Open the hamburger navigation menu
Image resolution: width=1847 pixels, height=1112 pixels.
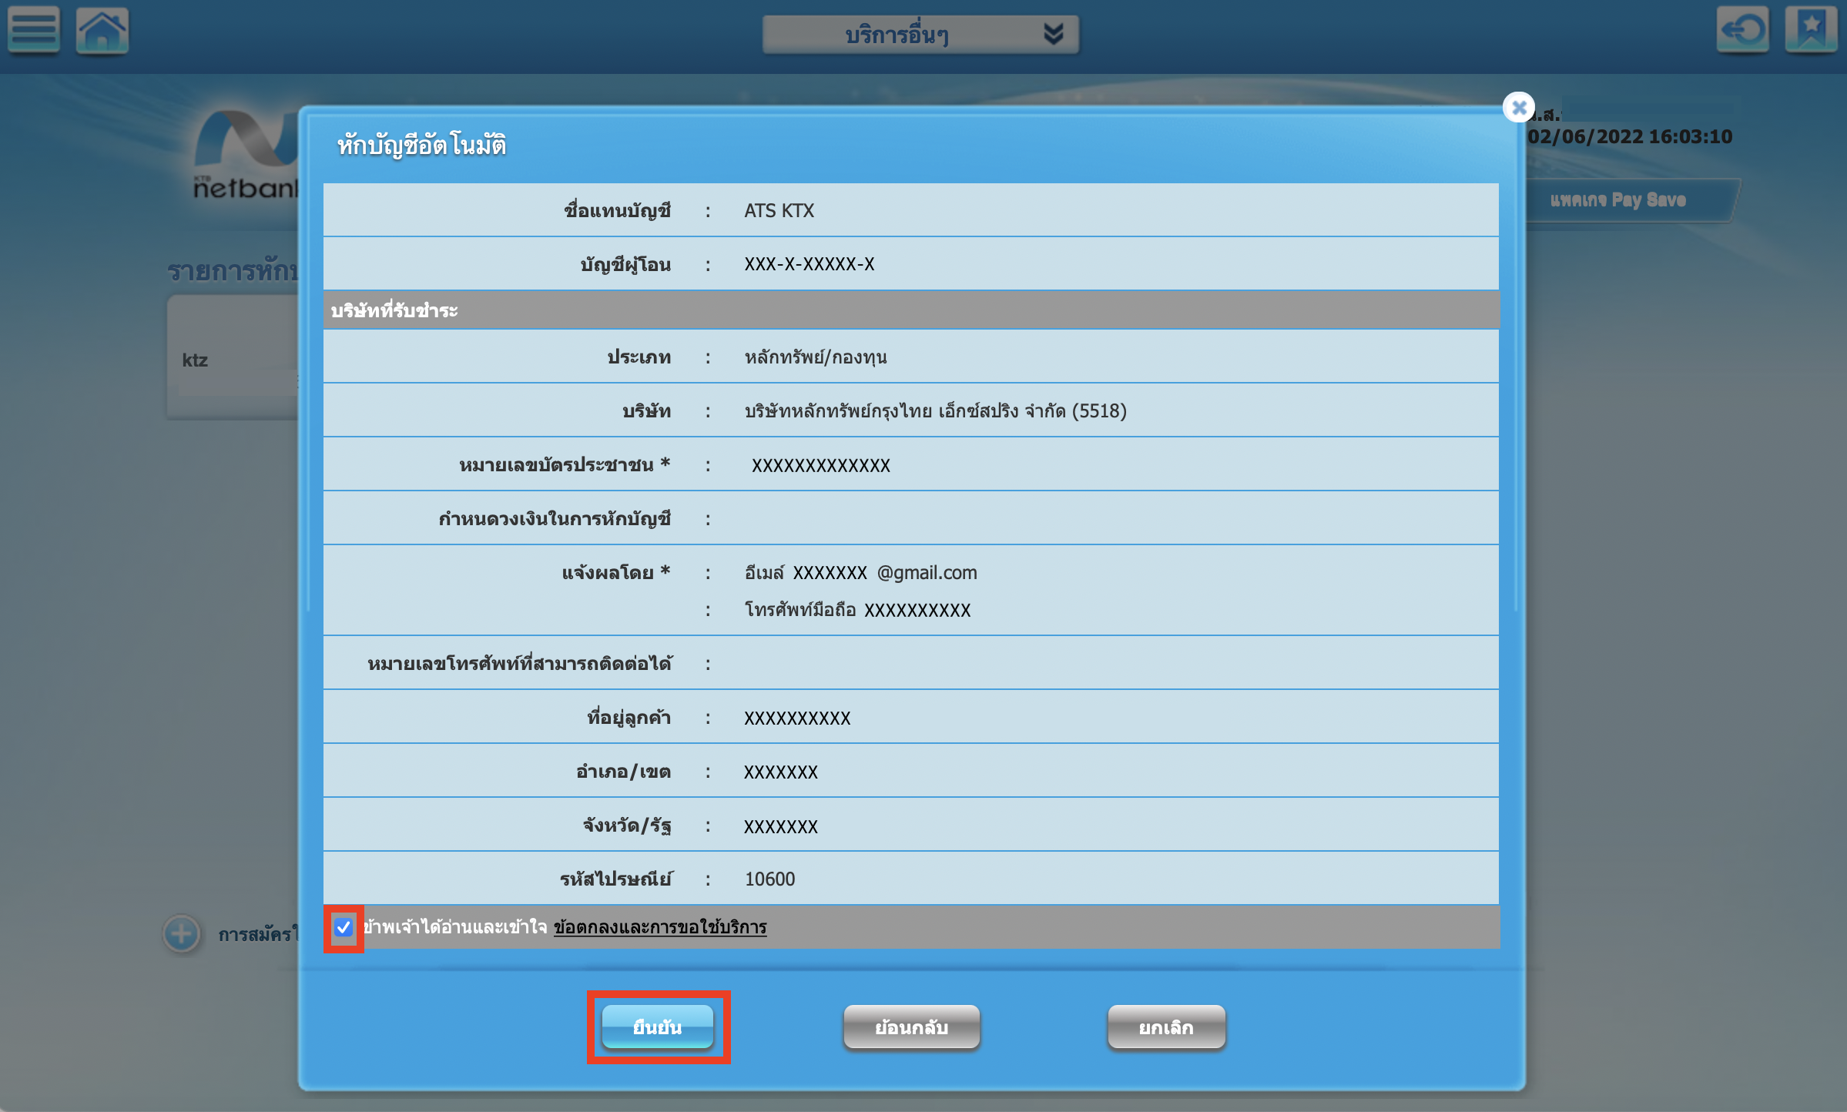pyautogui.click(x=33, y=30)
